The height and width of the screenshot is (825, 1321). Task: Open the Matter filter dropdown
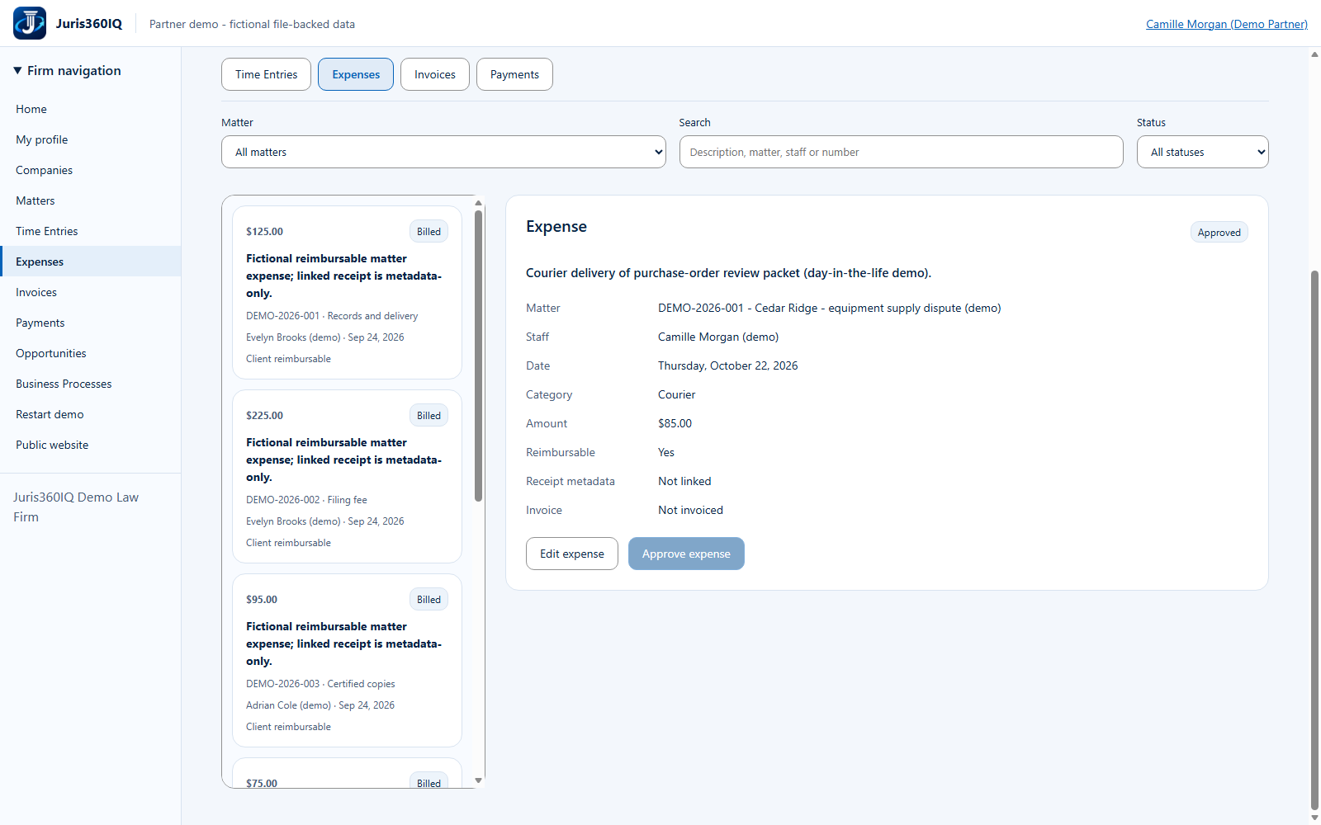point(443,152)
